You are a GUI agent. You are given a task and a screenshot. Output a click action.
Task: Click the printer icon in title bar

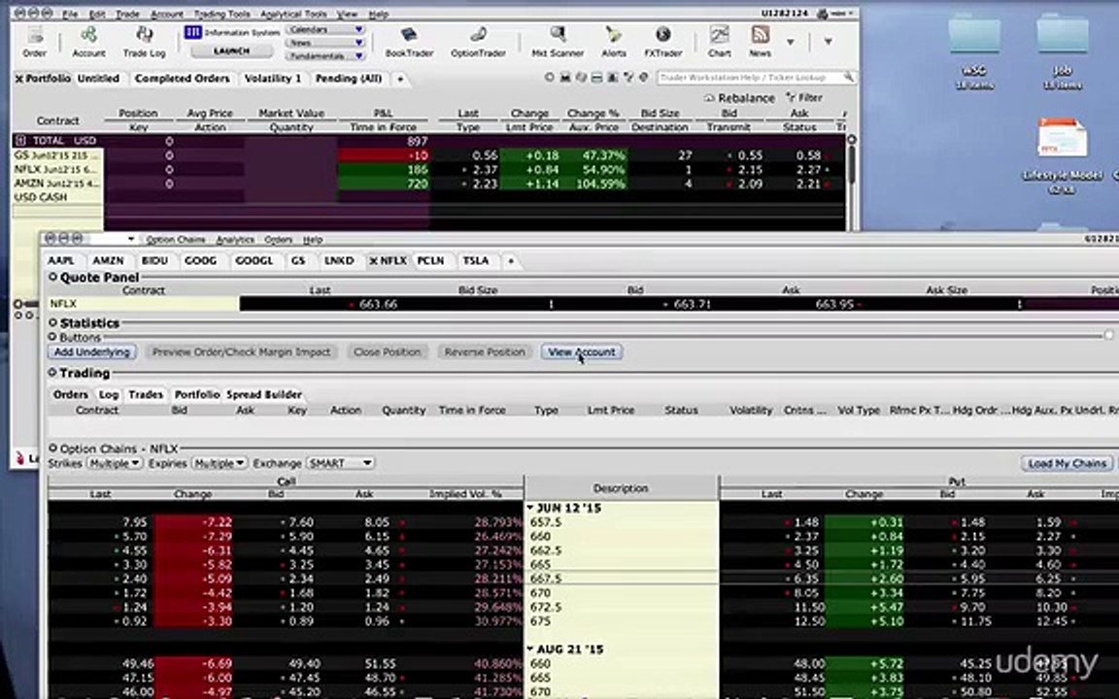(822, 14)
